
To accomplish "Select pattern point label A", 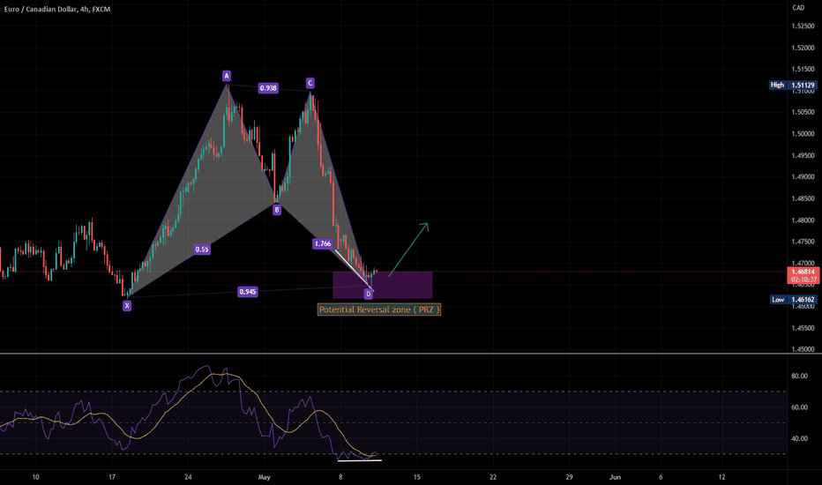I will (x=227, y=76).
